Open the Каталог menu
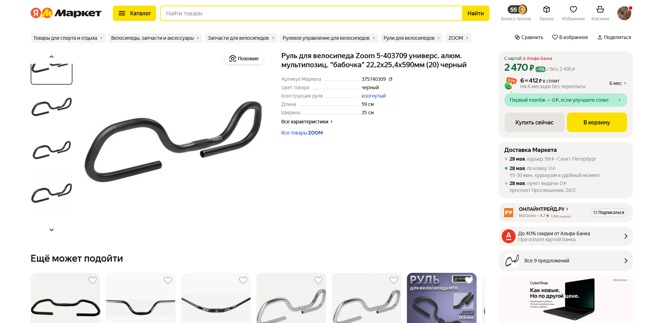Screen dimensions: 663x323 point(134,13)
